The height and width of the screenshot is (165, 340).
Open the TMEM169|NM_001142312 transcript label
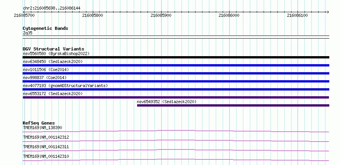tap(46, 137)
